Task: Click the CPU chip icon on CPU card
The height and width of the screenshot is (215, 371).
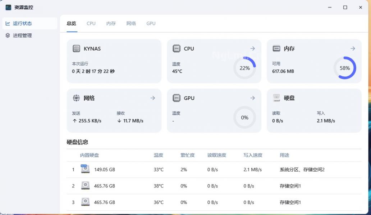Action: click(176, 48)
